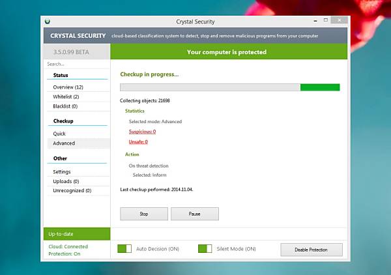Focus the Search... input field
The height and width of the screenshot is (275, 391).
pyautogui.click(x=77, y=64)
